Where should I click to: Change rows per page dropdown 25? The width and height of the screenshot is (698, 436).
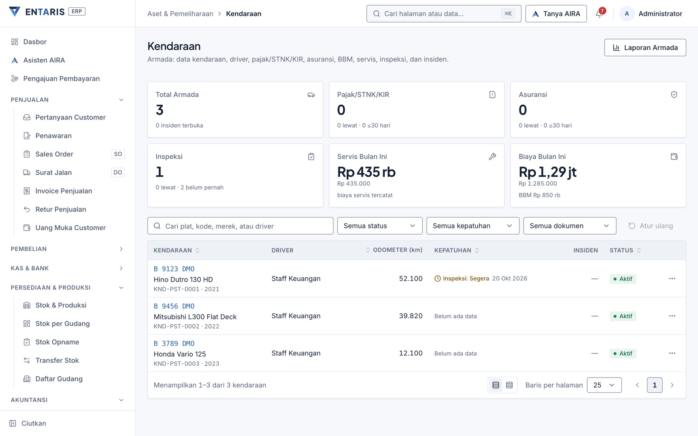pyautogui.click(x=604, y=385)
